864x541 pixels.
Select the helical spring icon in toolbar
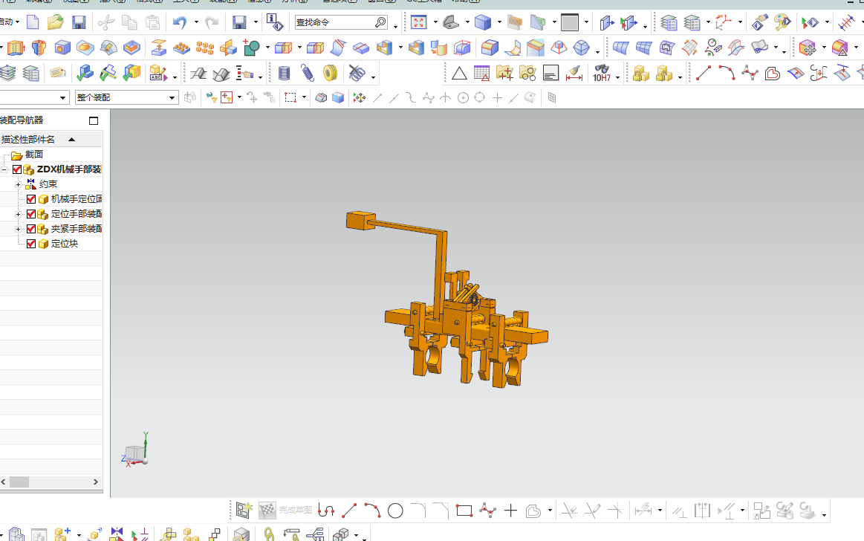click(x=308, y=74)
